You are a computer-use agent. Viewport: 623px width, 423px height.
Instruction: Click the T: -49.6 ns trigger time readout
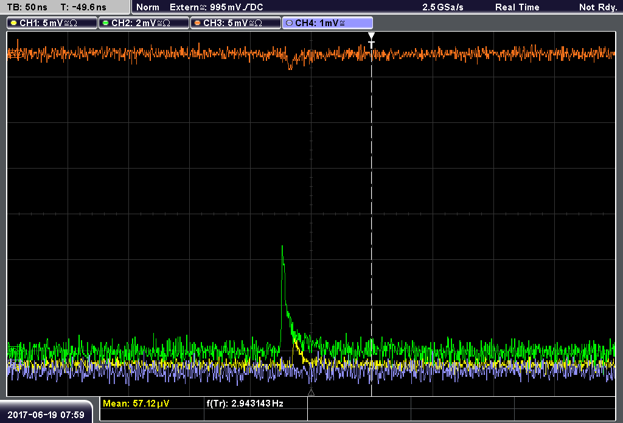(x=83, y=7)
